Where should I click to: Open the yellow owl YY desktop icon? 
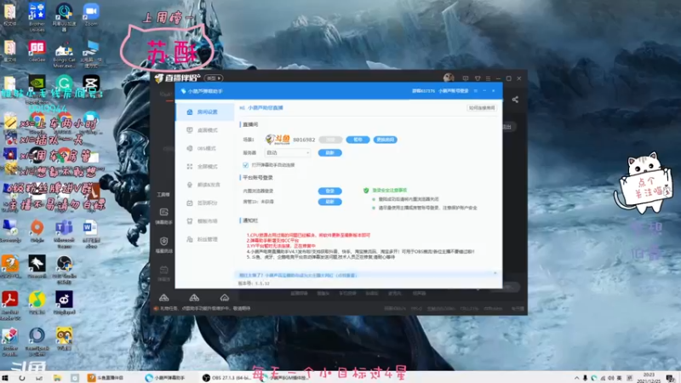pos(64,338)
